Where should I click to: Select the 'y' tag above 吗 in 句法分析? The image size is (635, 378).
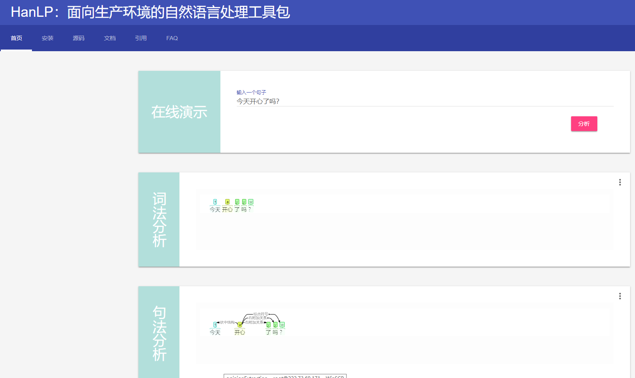(275, 325)
